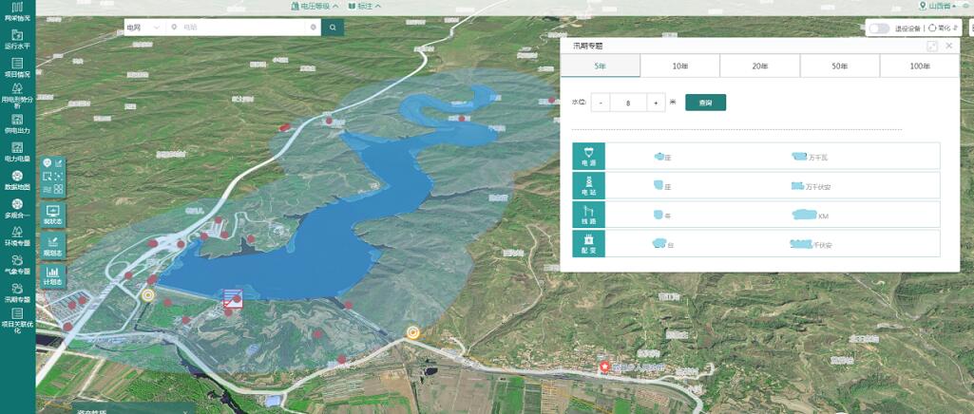Open 气象专题 sidebar module
This screenshot has height=414, width=974.
pyautogui.click(x=17, y=264)
